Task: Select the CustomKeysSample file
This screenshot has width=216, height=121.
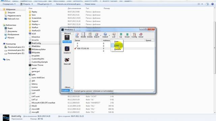Action: pos(39,62)
